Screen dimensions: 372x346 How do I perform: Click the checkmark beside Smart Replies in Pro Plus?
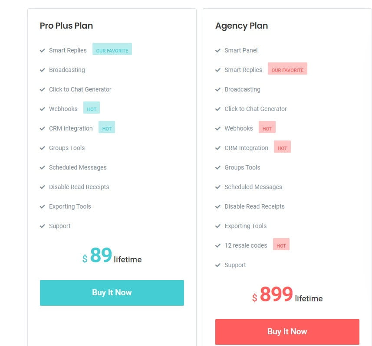pos(43,50)
